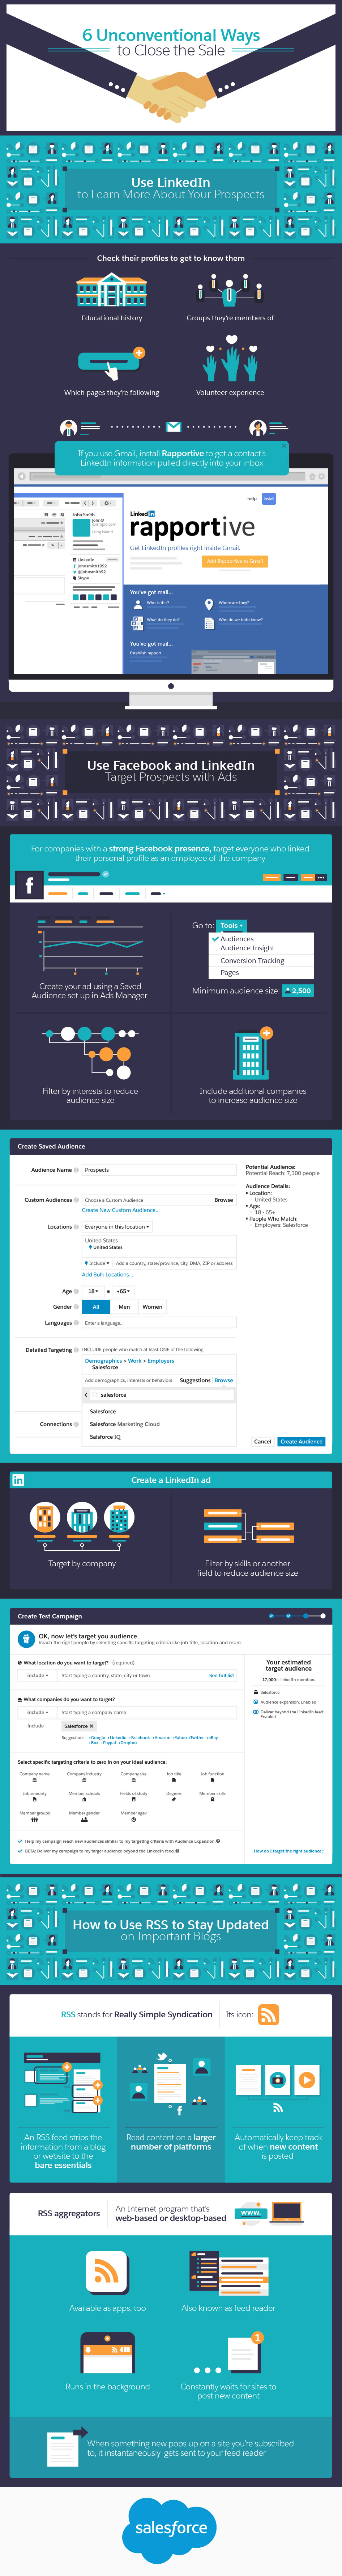
Task: Select the "All" gender option
Action: tap(96, 1306)
